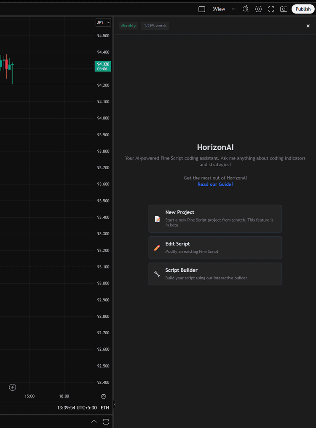Viewport: 316px width, 428px height.
Task: Click the Publish button
Action: pos(303,9)
